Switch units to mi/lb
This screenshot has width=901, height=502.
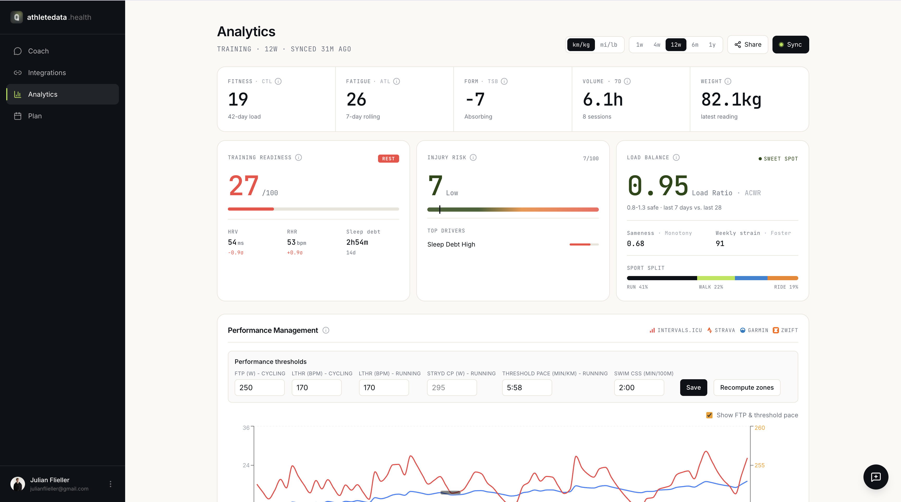tap(608, 45)
